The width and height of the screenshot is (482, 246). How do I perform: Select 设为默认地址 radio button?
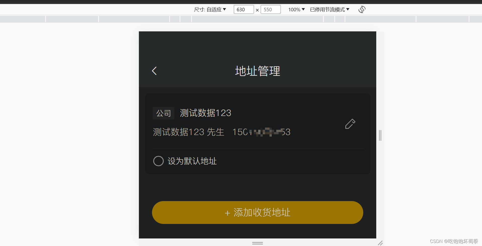(158, 161)
